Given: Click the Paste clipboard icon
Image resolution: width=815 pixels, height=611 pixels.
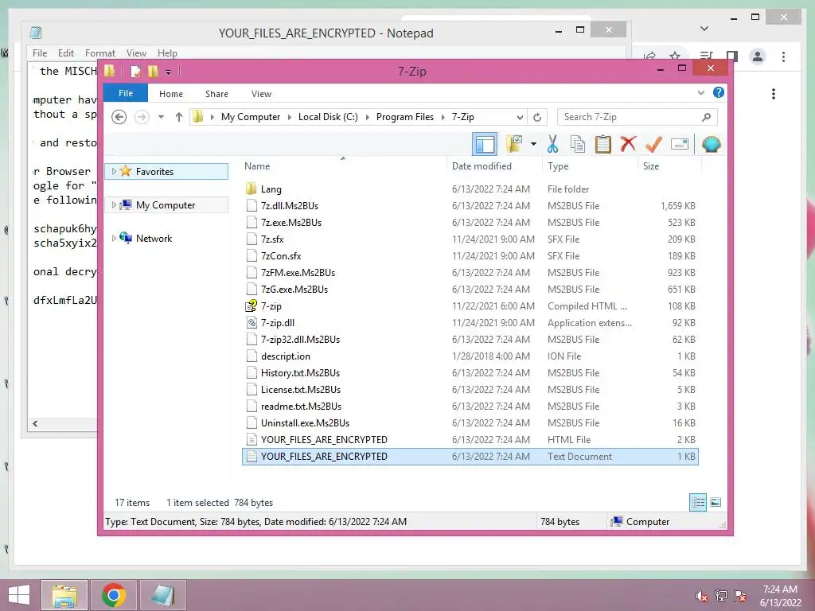Looking at the screenshot, I should point(603,144).
